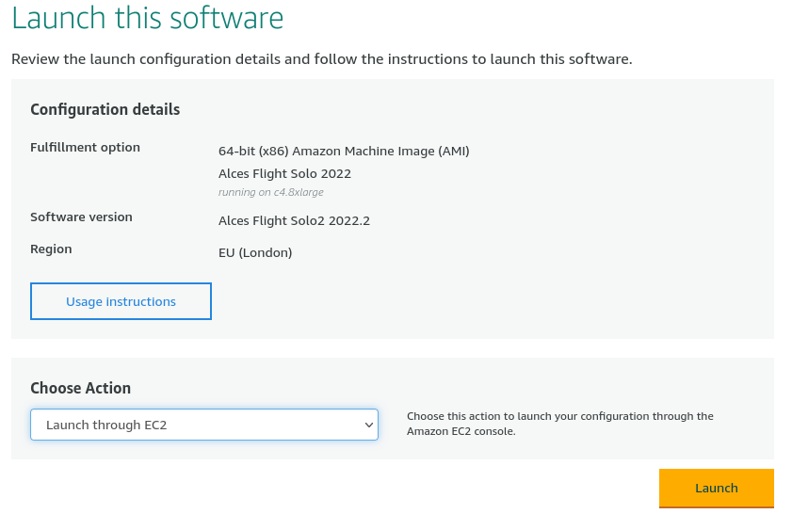
Task: Click the 'Launch this software' page heading
Action: [x=148, y=18]
